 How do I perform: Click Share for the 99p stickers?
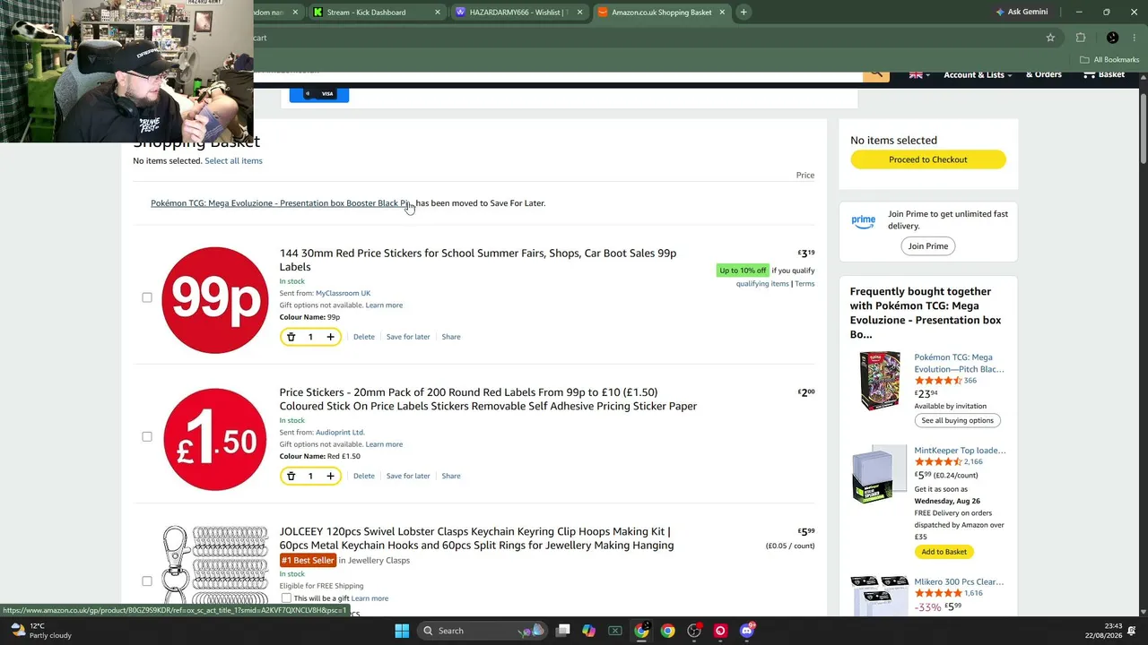click(451, 337)
